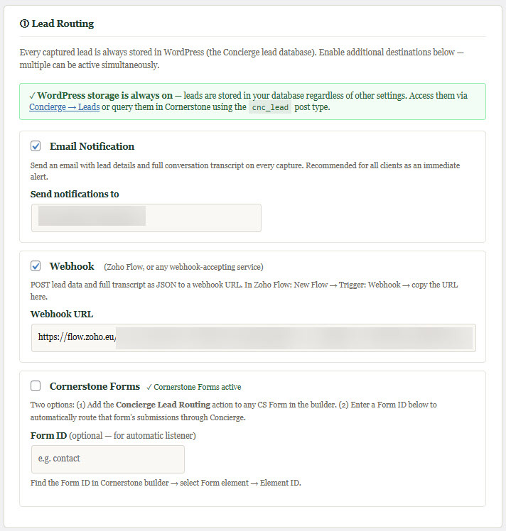Click the checkmark in the WordPress storage notice

[x=33, y=95]
